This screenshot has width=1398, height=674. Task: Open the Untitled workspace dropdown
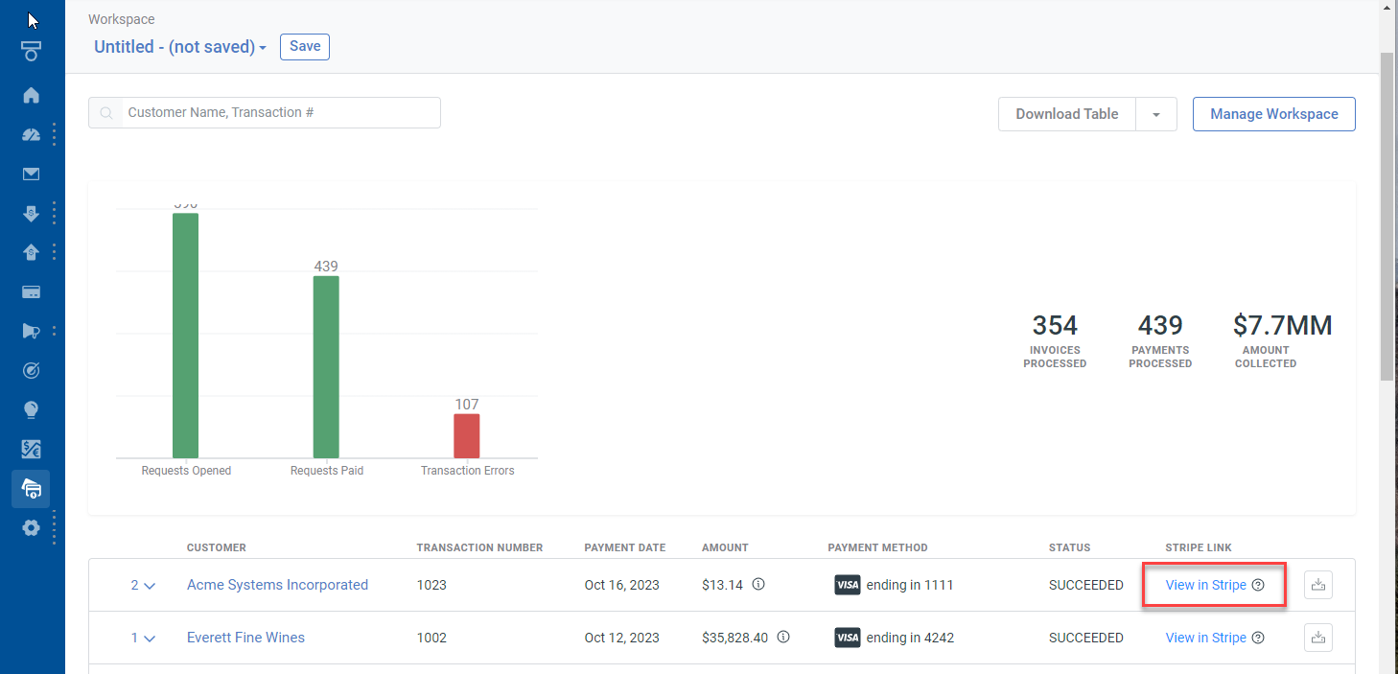179,47
